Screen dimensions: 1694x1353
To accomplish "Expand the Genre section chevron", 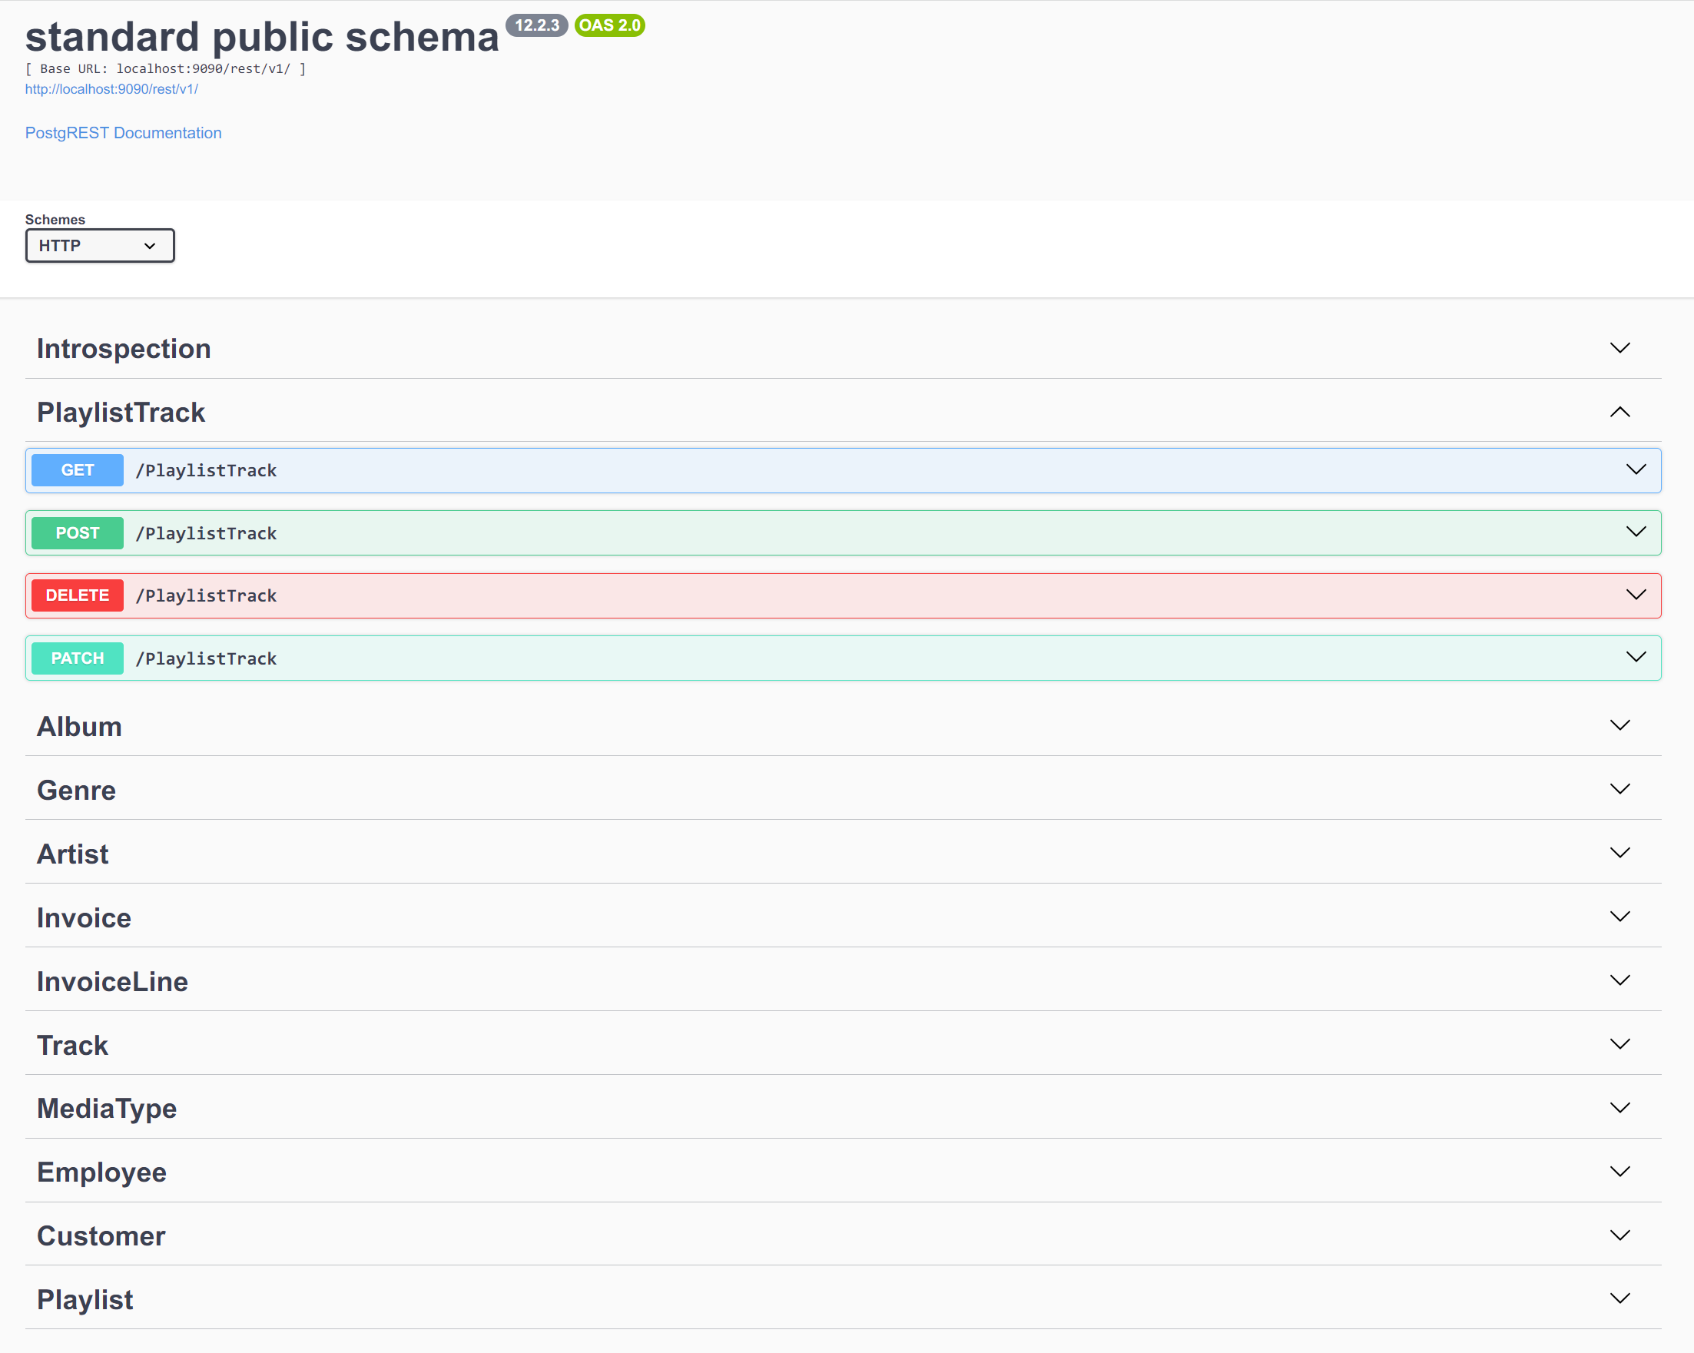I will pyautogui.click(x=1619, y=790).
